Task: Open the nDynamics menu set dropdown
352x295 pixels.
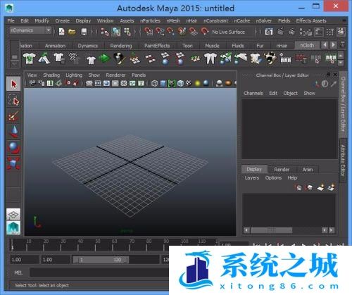Action: coord(30,30)
